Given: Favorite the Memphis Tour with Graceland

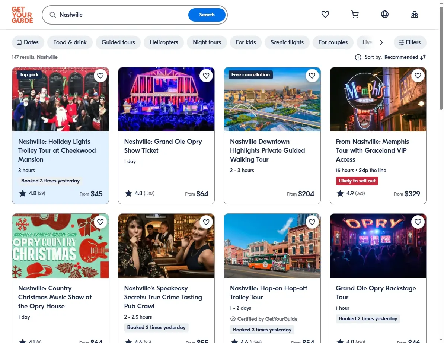Looking at the screenshot, I should (418, 76).
